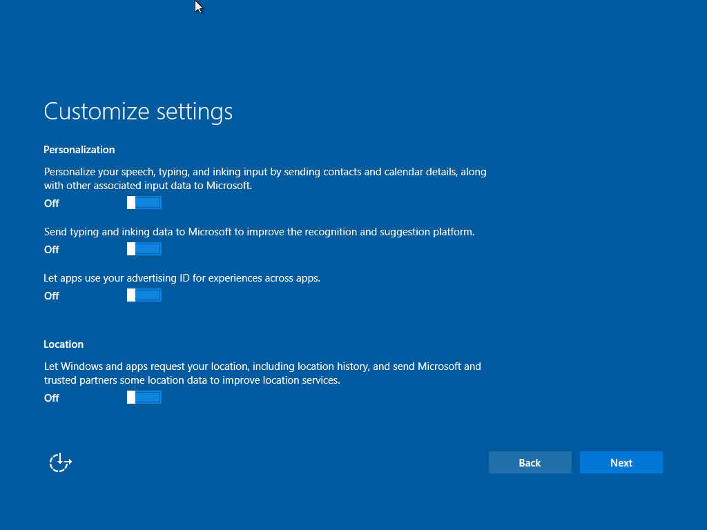
Task: Click the 'Send typing and inking data' text
Action: (259, 232)
